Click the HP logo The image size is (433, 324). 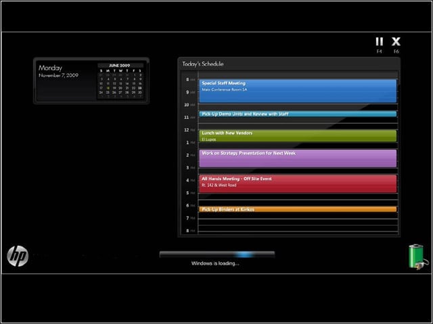point(18,256)
